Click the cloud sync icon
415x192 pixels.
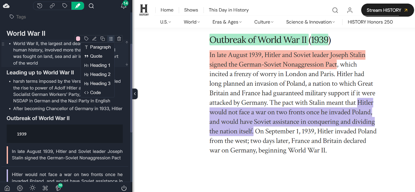6,6
